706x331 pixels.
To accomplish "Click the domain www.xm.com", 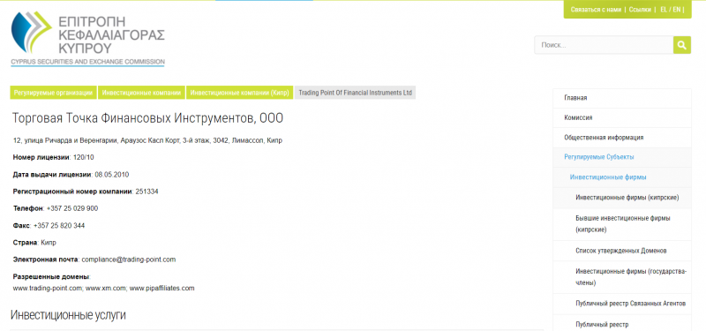I will (x=105, y=289).
